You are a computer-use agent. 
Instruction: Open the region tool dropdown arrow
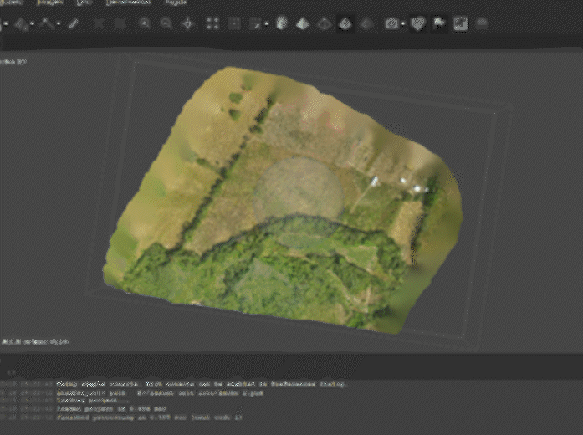(33, 24)
